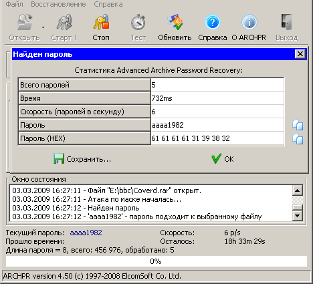Viewport: 313px width, 284px height.
Task: Select the HEX value 61 61 61 61 31 39 38 32
Action: (217, 138)
